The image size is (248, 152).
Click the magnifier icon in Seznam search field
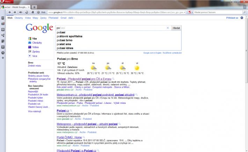(x=245, y=12)
